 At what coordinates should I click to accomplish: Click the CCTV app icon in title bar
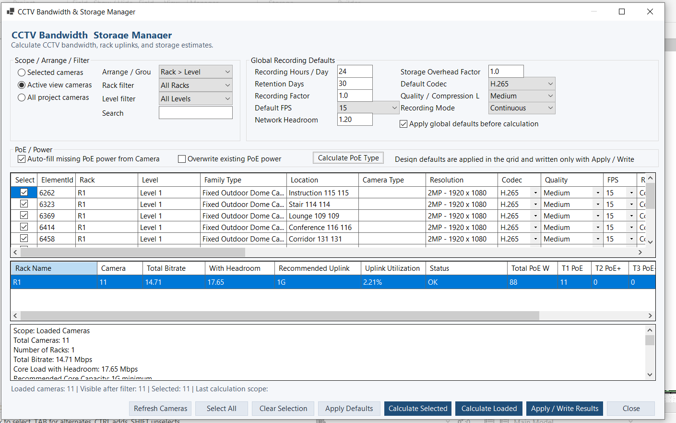(x=10, y=12)
